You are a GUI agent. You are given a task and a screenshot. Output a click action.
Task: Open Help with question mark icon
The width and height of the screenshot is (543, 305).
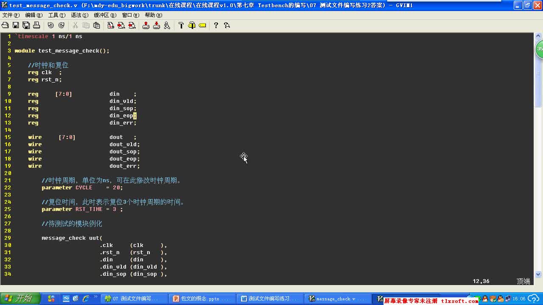tap(216, 25)
